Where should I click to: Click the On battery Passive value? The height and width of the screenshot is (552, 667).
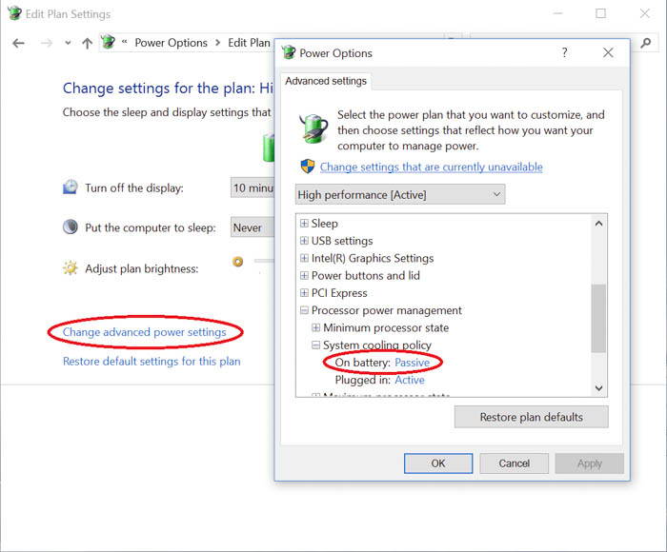(x=413, y=363)
